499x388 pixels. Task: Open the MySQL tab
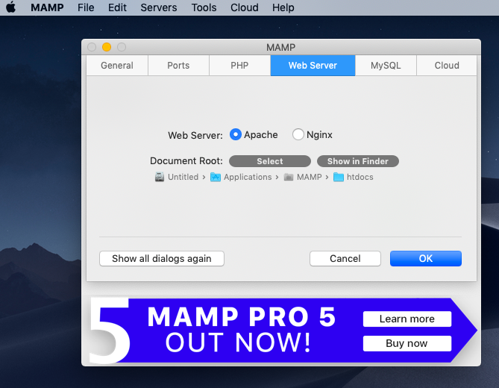(x=386, y=66)
